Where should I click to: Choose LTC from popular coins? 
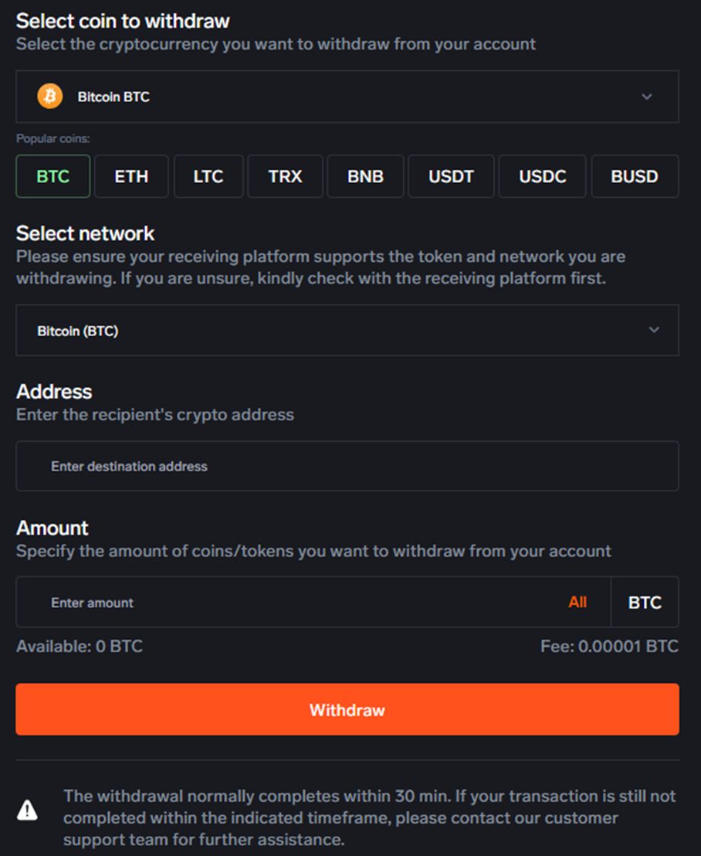pyautogui.click(x=208, y=176)
